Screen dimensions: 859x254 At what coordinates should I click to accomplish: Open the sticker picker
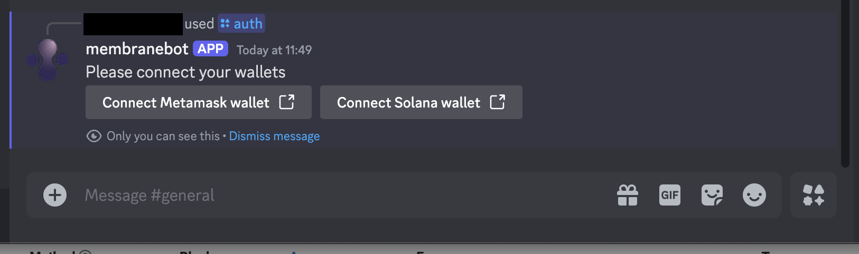[x=712, y=195]
